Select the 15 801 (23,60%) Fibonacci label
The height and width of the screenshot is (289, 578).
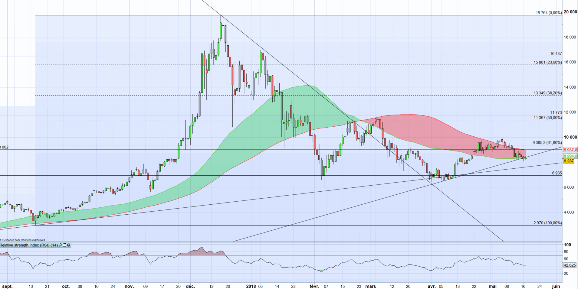point(548,62)
